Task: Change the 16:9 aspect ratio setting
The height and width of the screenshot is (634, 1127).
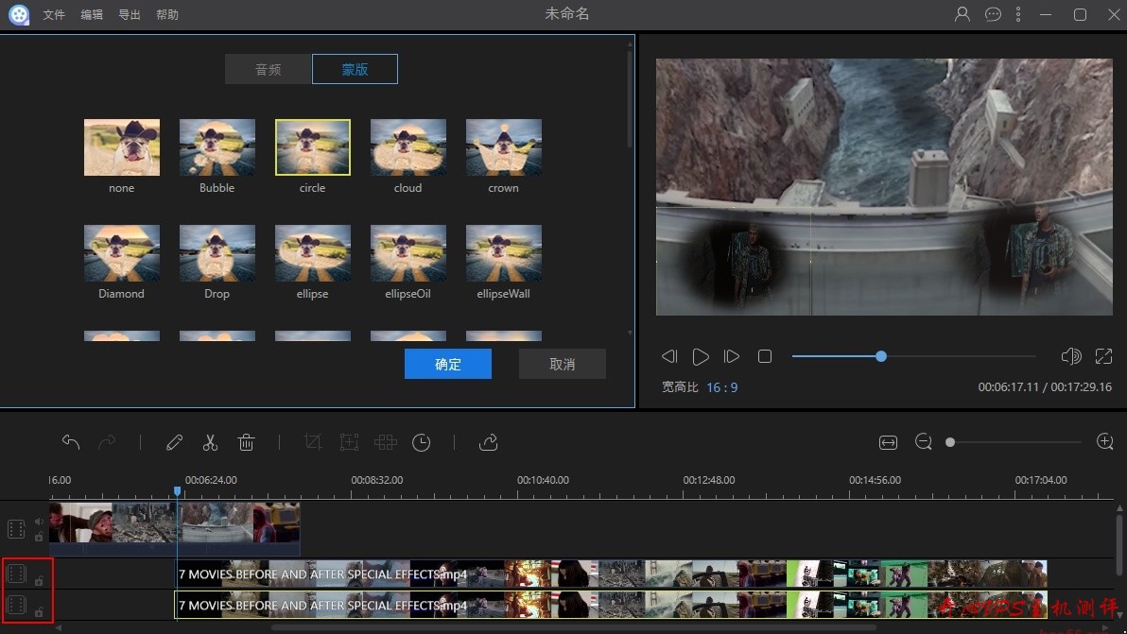Action: tap(721, 387)
